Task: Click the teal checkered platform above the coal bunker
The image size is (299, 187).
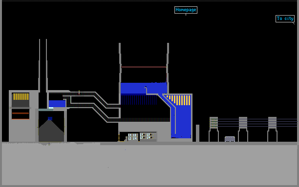Action: pos(46,110)
